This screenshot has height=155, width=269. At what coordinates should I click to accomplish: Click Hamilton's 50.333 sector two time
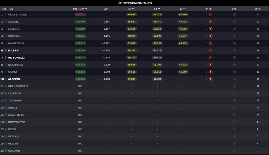pos(157,43)
